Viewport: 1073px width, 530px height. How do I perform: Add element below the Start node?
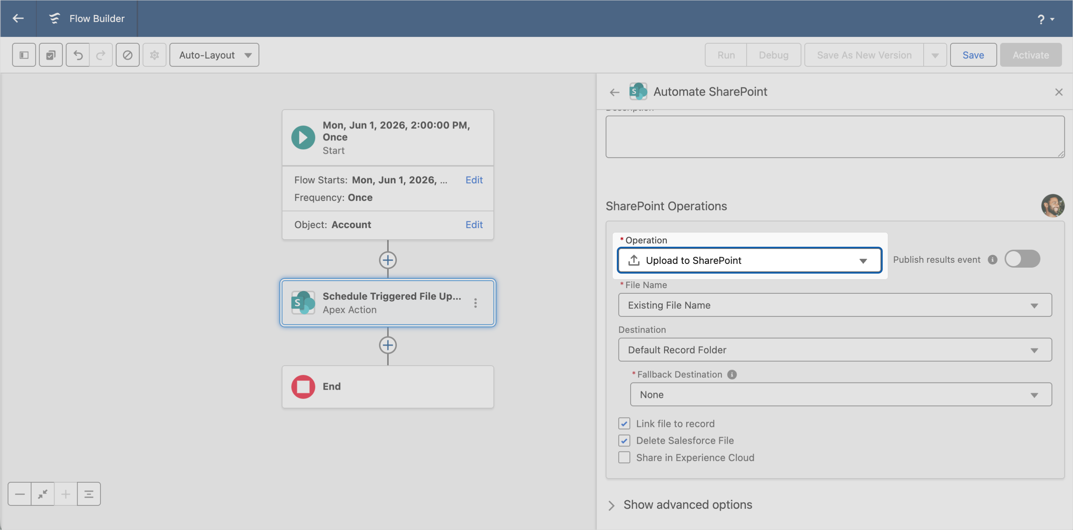[x=388, y=260]
